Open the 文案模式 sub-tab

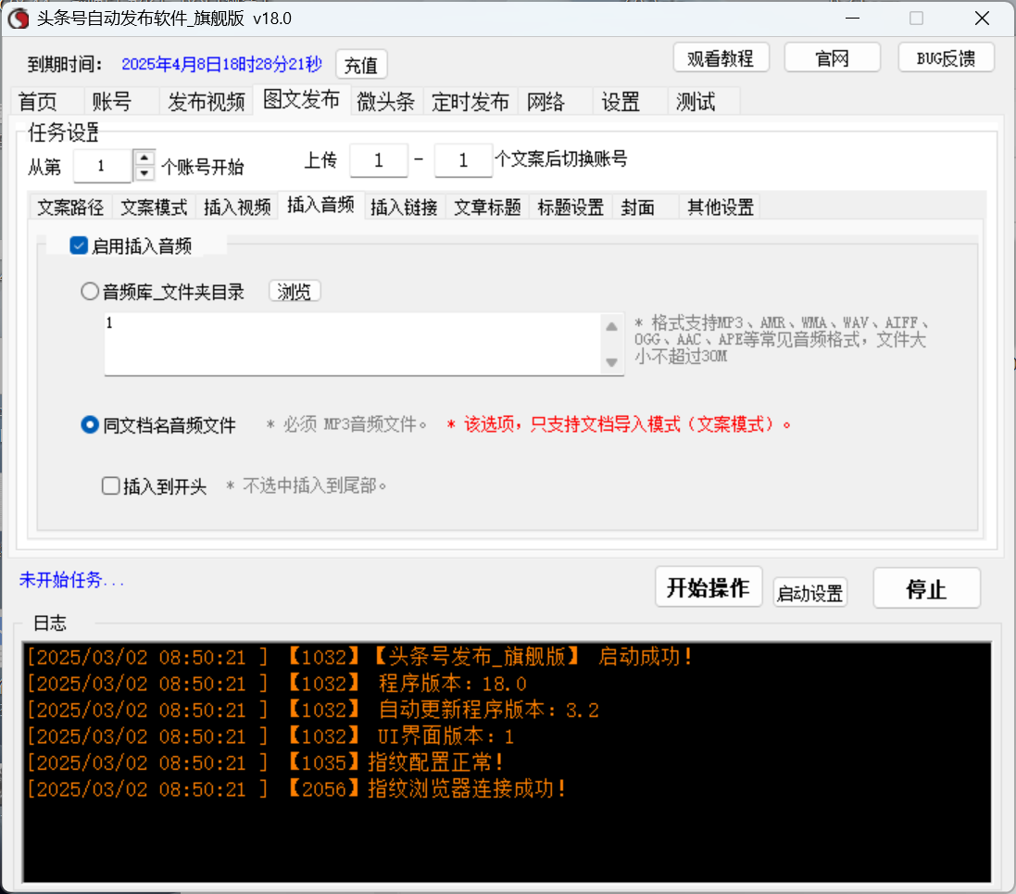coord(155,208)
